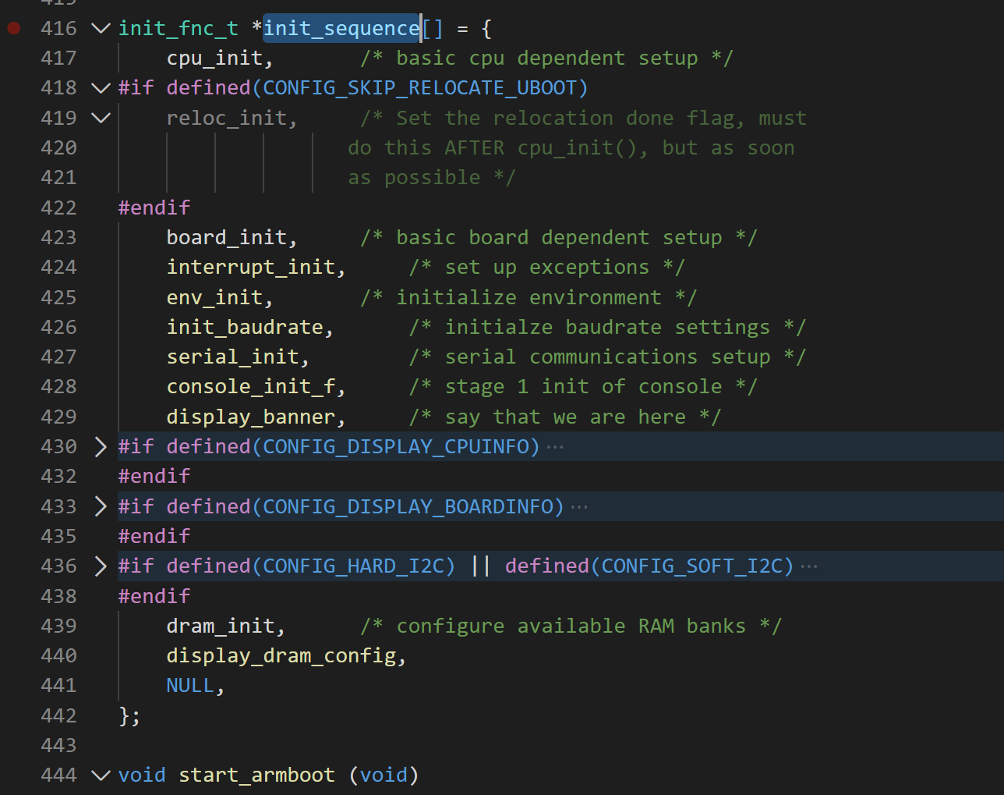The image size is (1004, 795).
Task: Click the env_init entry
Action: tap(215, 297)
